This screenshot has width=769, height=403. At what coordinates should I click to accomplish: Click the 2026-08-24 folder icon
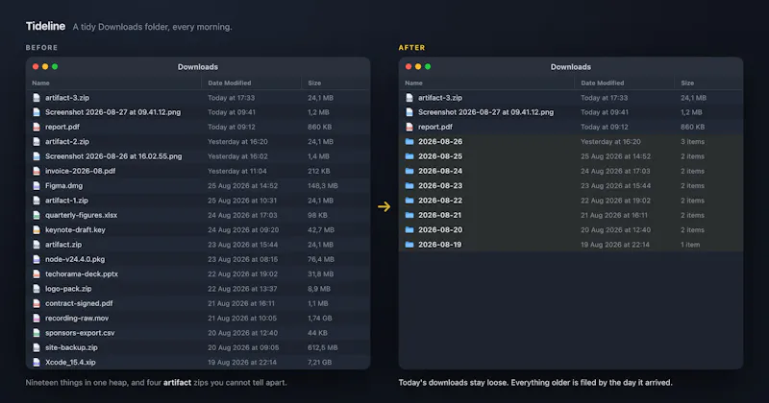(409, 171)
